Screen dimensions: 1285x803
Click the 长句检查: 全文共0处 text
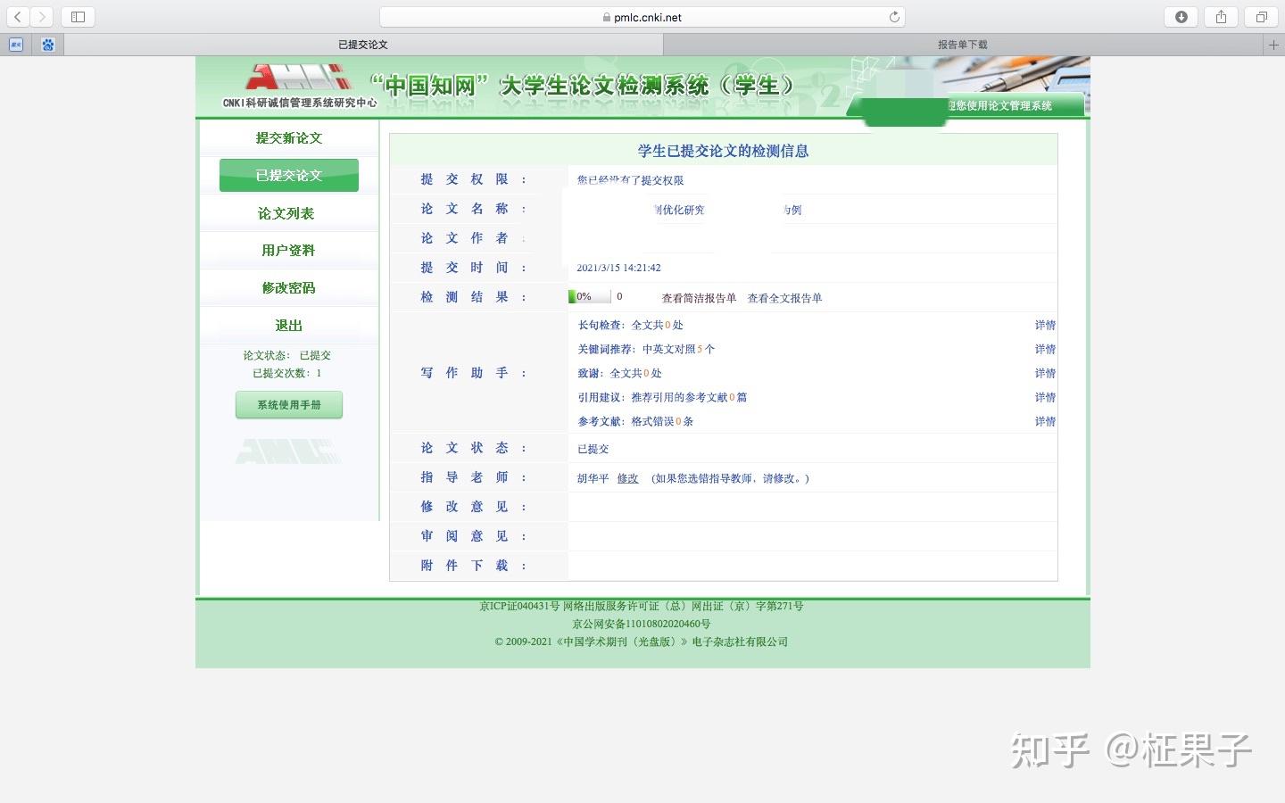coord(630,325)
